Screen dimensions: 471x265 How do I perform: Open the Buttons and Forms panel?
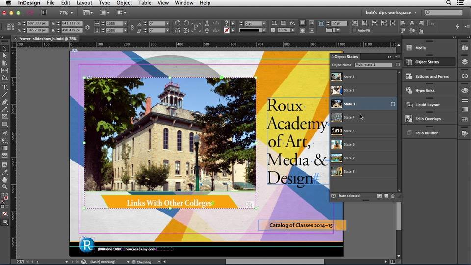[430, 76]
